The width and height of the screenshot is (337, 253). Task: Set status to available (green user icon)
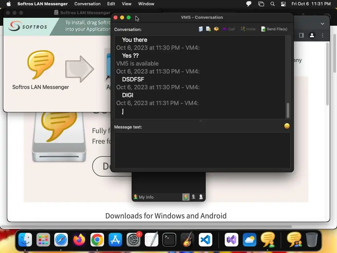pos(186,197)
